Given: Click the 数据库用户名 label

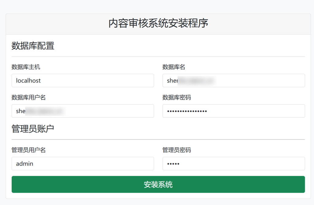Looking at the screenshot, I should (x=29, y=97).
